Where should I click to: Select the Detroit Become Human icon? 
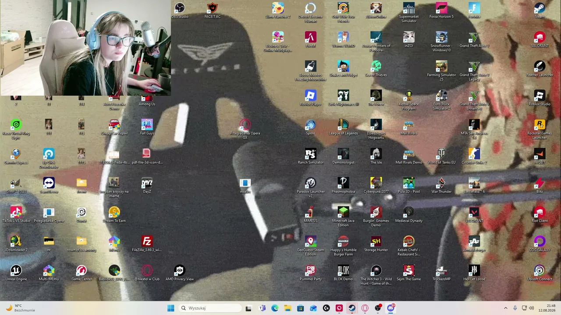310,13
